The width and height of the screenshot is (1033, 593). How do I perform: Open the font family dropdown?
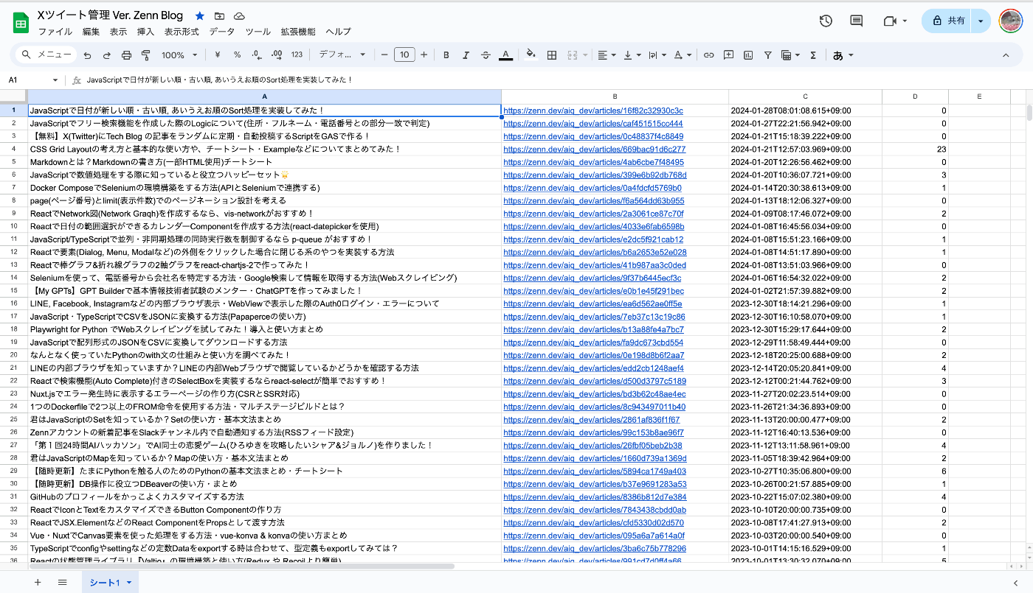pos(342,55)
